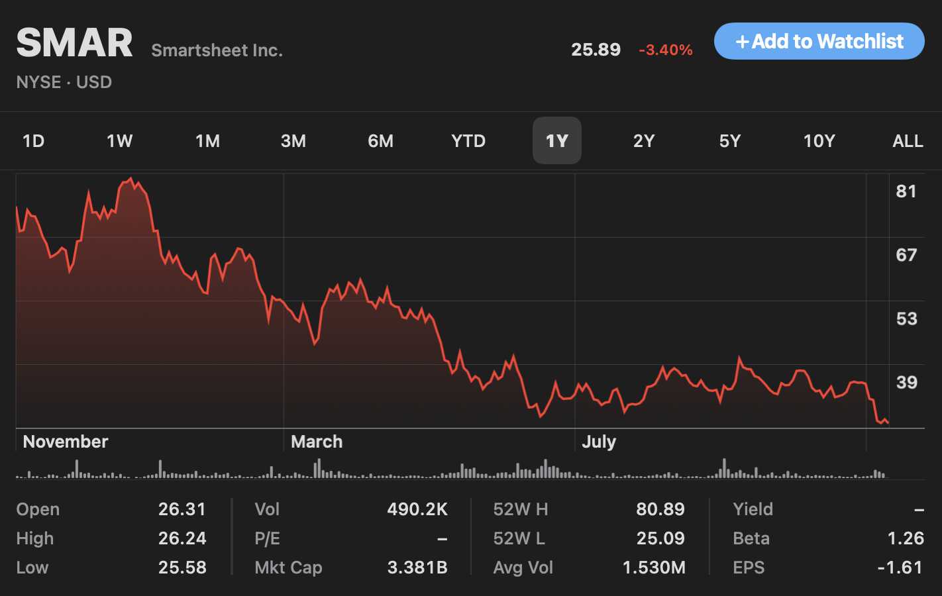Screen dimensions: 942x596
Task: Click the Low value 25.58
Action: click(x=182, y=568)
